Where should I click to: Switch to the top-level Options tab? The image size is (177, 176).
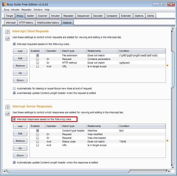[139, 16]
